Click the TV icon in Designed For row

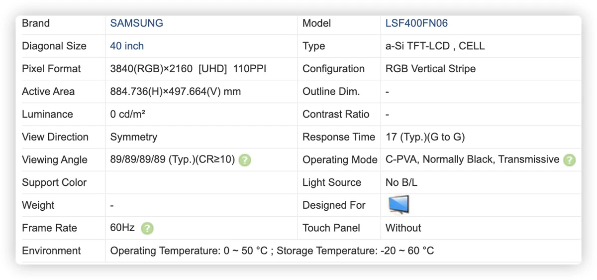[398, 205]
